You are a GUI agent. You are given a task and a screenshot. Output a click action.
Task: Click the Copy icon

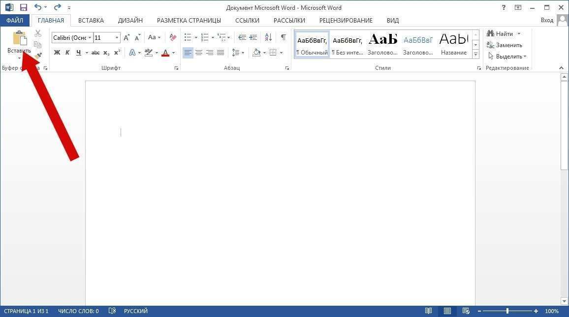(x=37, y=44)
